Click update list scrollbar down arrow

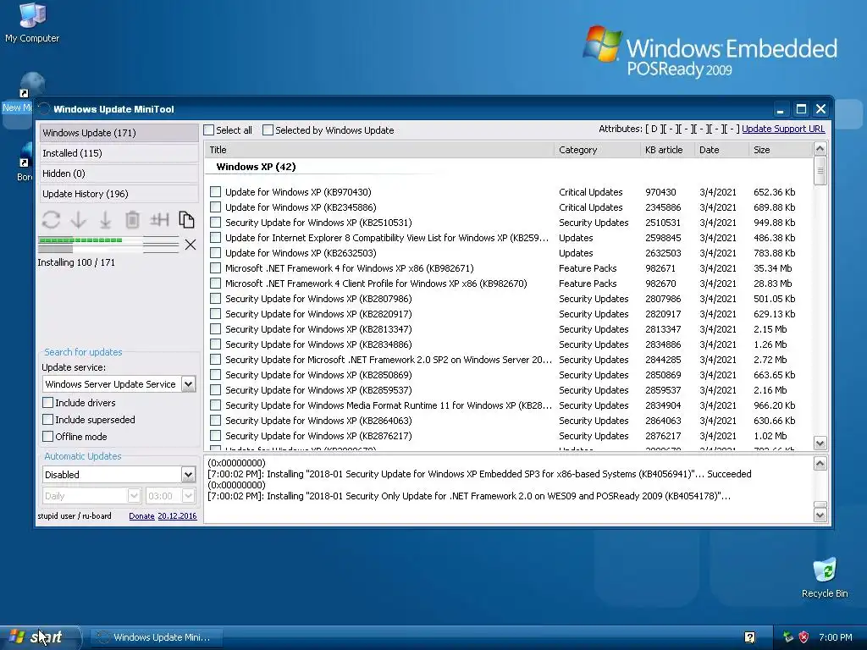point(820,443)
